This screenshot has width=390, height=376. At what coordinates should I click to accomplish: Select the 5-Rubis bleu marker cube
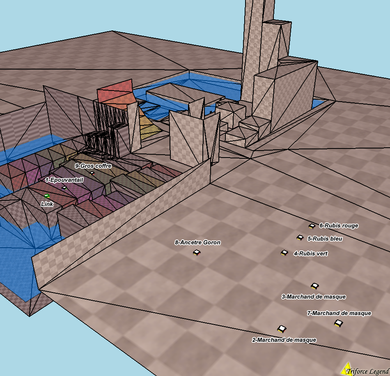tap(300, 238)
